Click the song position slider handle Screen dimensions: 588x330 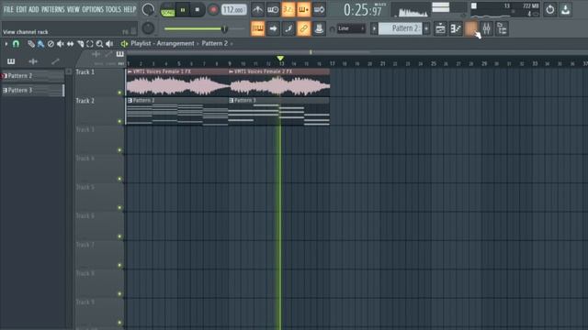(x=224, y=28)
